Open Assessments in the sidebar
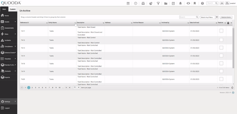 9,28
